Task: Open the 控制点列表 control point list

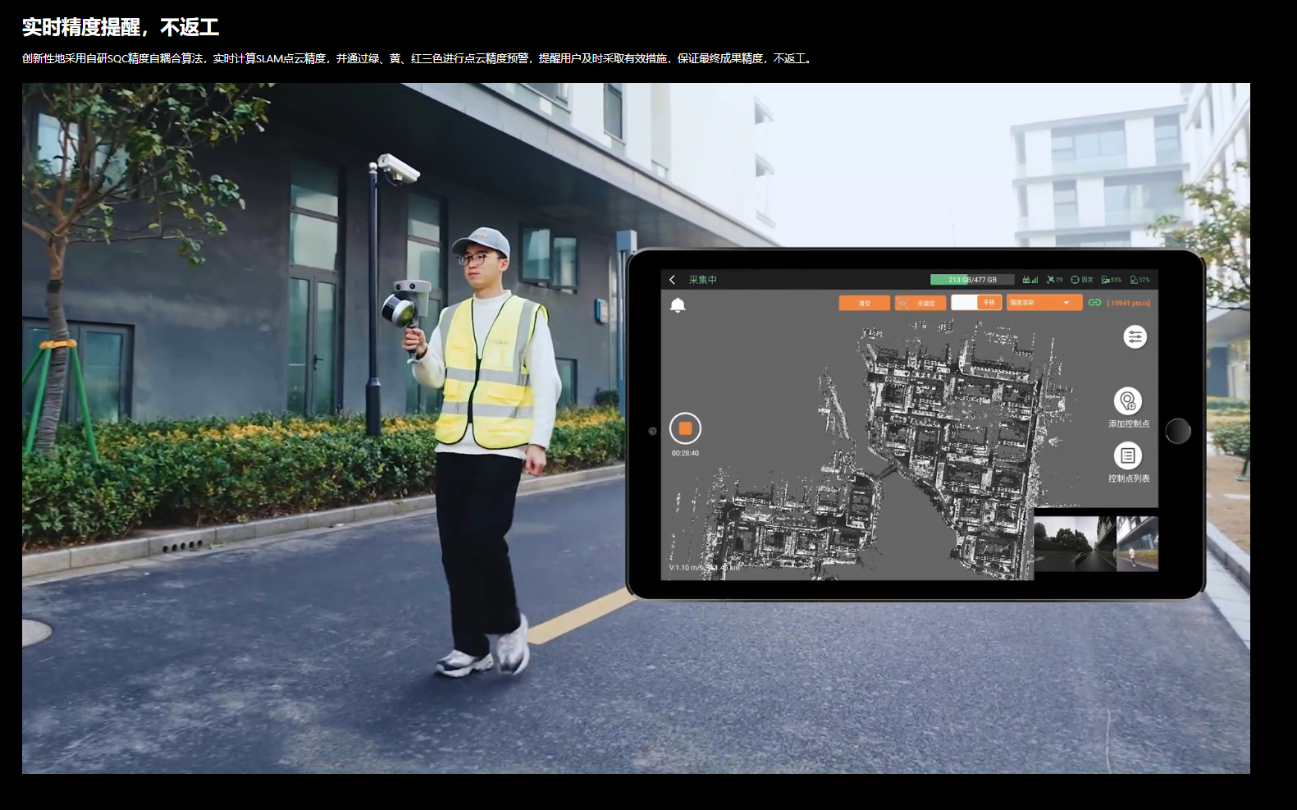Action: click(x=1128, y=455)
